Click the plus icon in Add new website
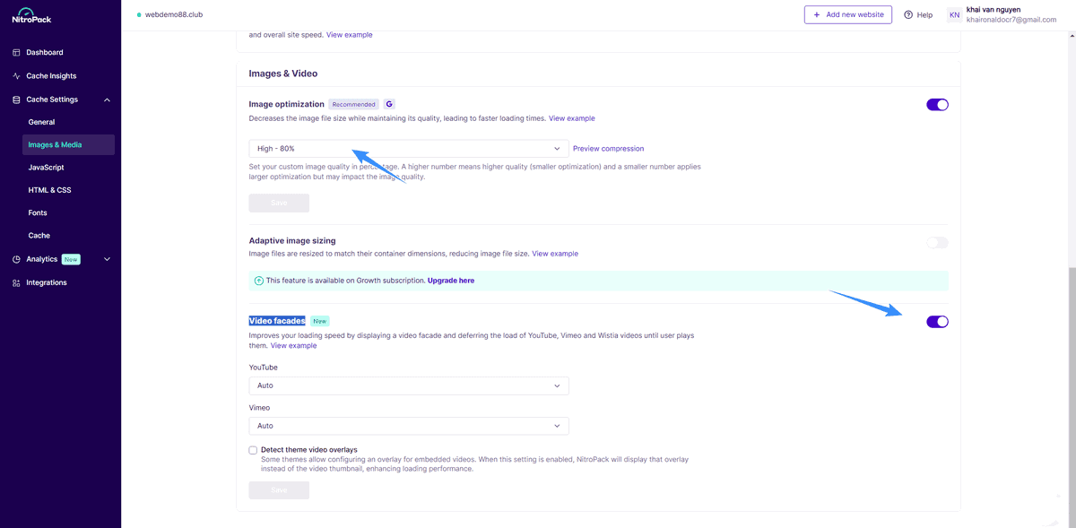Image resolution: width=1076 pixels, height=528 pixels. pyautogui.click(x=817, y=14)
